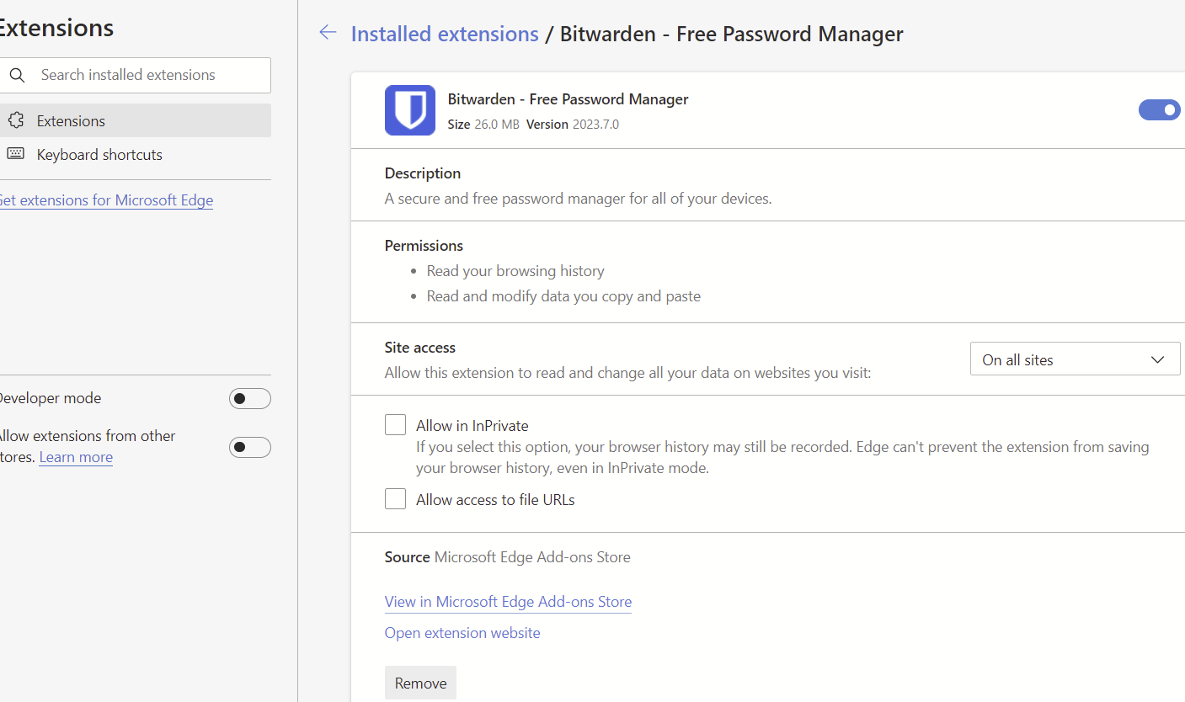Click the Bitwarden shield logo icon
This screenshot has height=702, width=1185.
[x=410, y=110]
